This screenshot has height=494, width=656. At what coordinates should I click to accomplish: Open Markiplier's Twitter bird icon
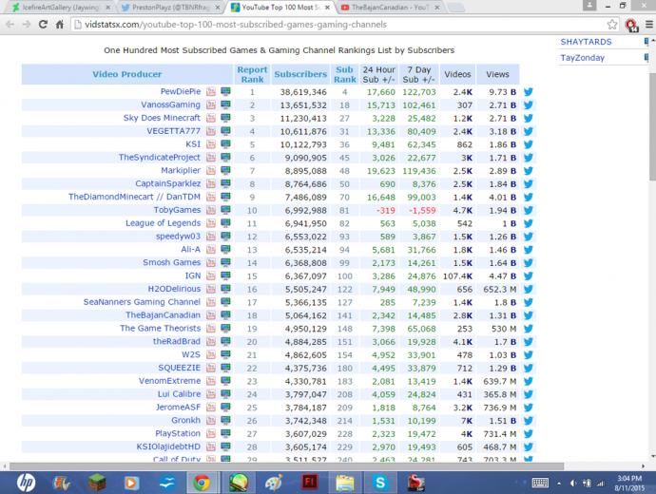click(528, 171)
